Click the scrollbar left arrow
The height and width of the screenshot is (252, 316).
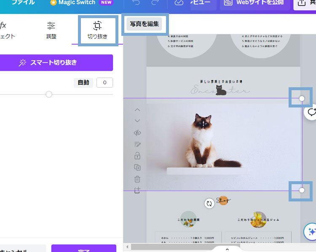pyautogui.click(x=127, y=247)
